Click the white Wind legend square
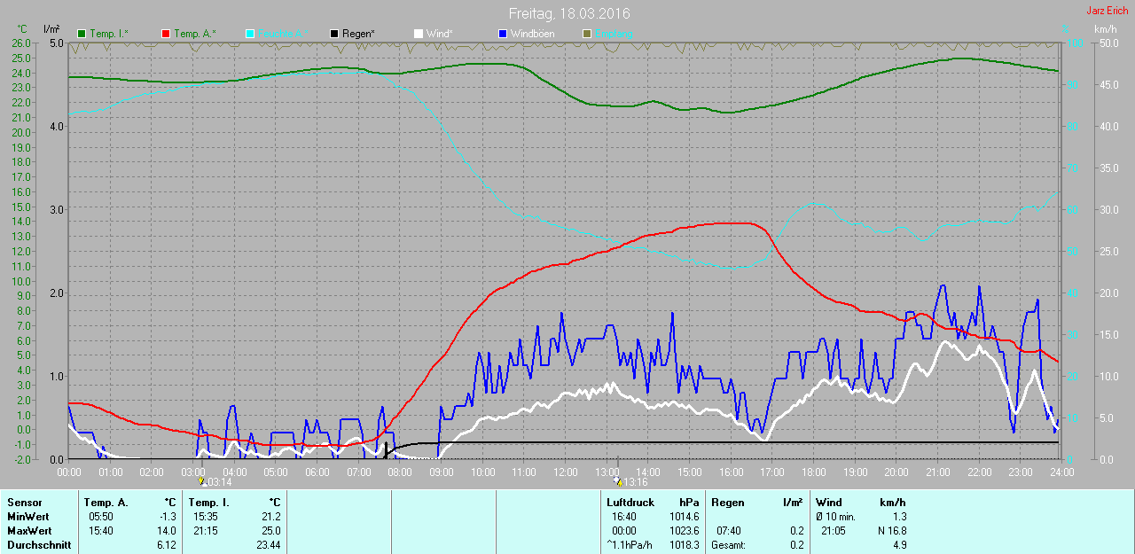Screen dimensions: 1135x554 (418, 34)
